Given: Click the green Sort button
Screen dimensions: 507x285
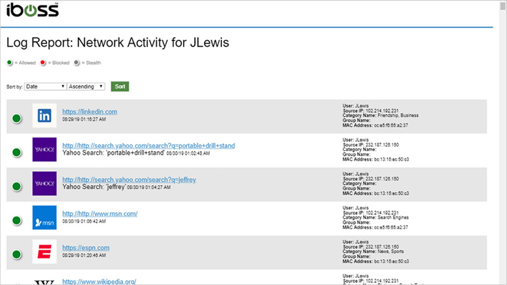Looking at the screenshot, I should (x=120, y=86).
